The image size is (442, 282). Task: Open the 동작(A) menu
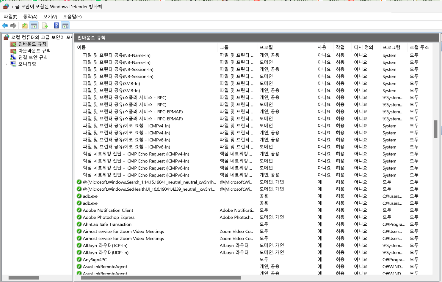[30, 17]
